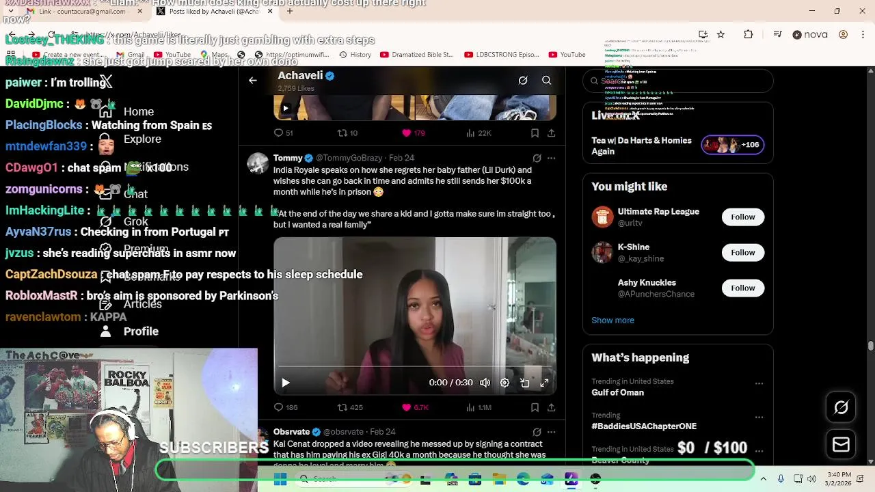Open taskbar clock showing 3:40 PM
The image size is (875, 492).
point(838,479)
